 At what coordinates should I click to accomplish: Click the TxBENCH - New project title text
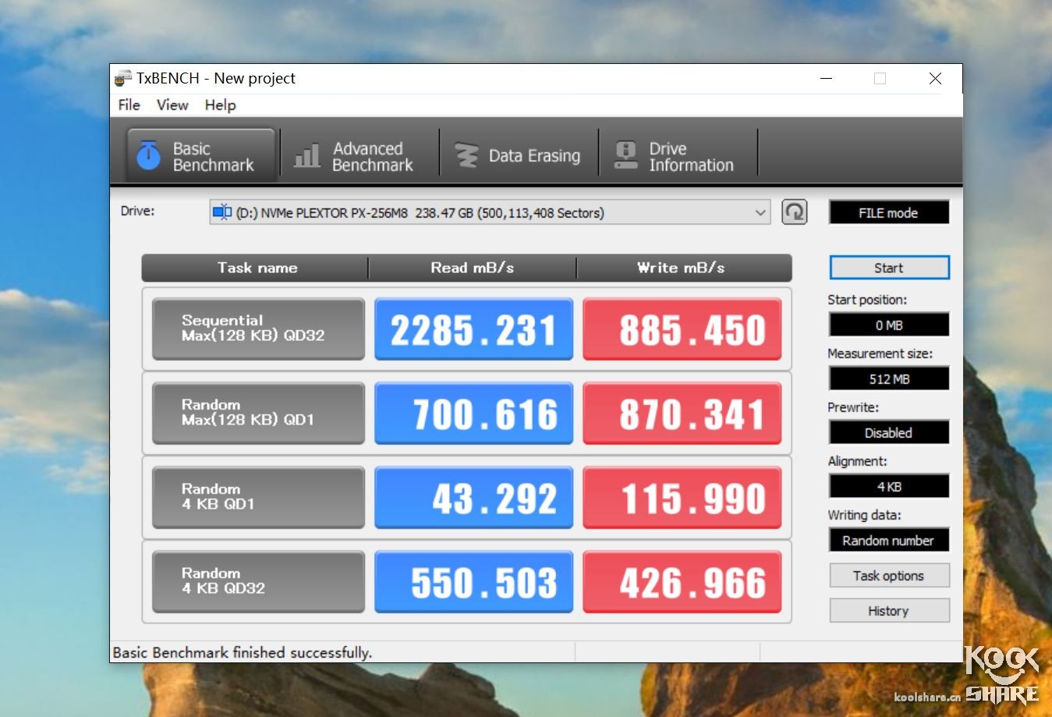[x=216, y=78]
